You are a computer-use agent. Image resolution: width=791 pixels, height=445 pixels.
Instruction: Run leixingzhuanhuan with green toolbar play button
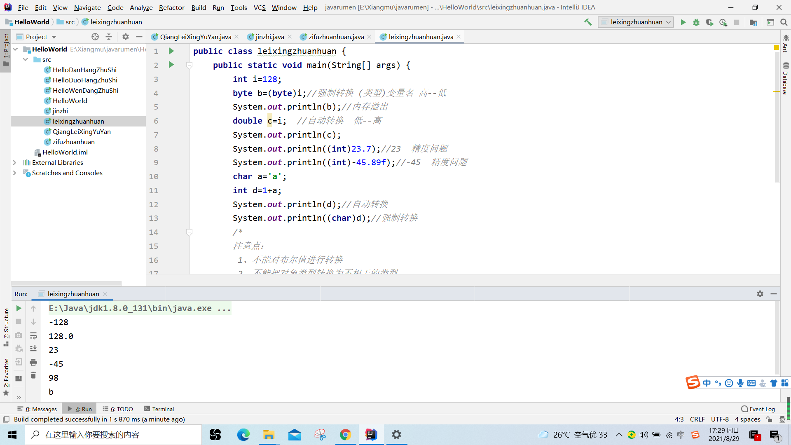(x=683, y=22)
